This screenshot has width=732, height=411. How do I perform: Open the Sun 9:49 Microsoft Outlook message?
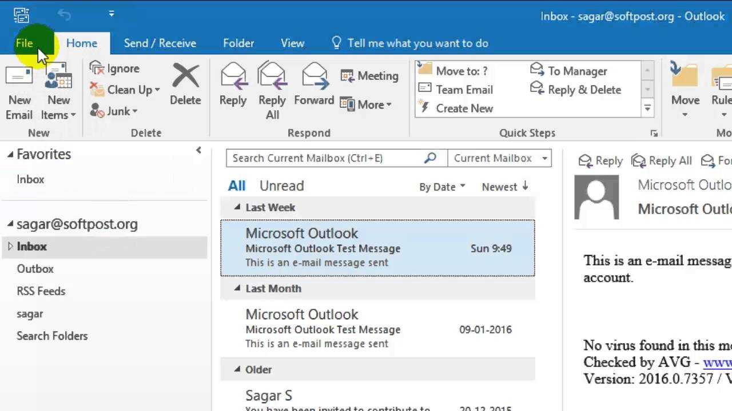click(377, 248)
